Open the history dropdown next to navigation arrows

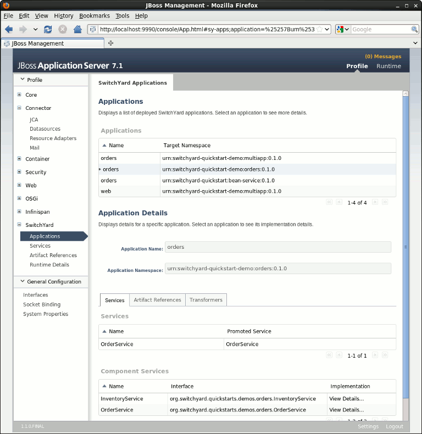(36, 29)
